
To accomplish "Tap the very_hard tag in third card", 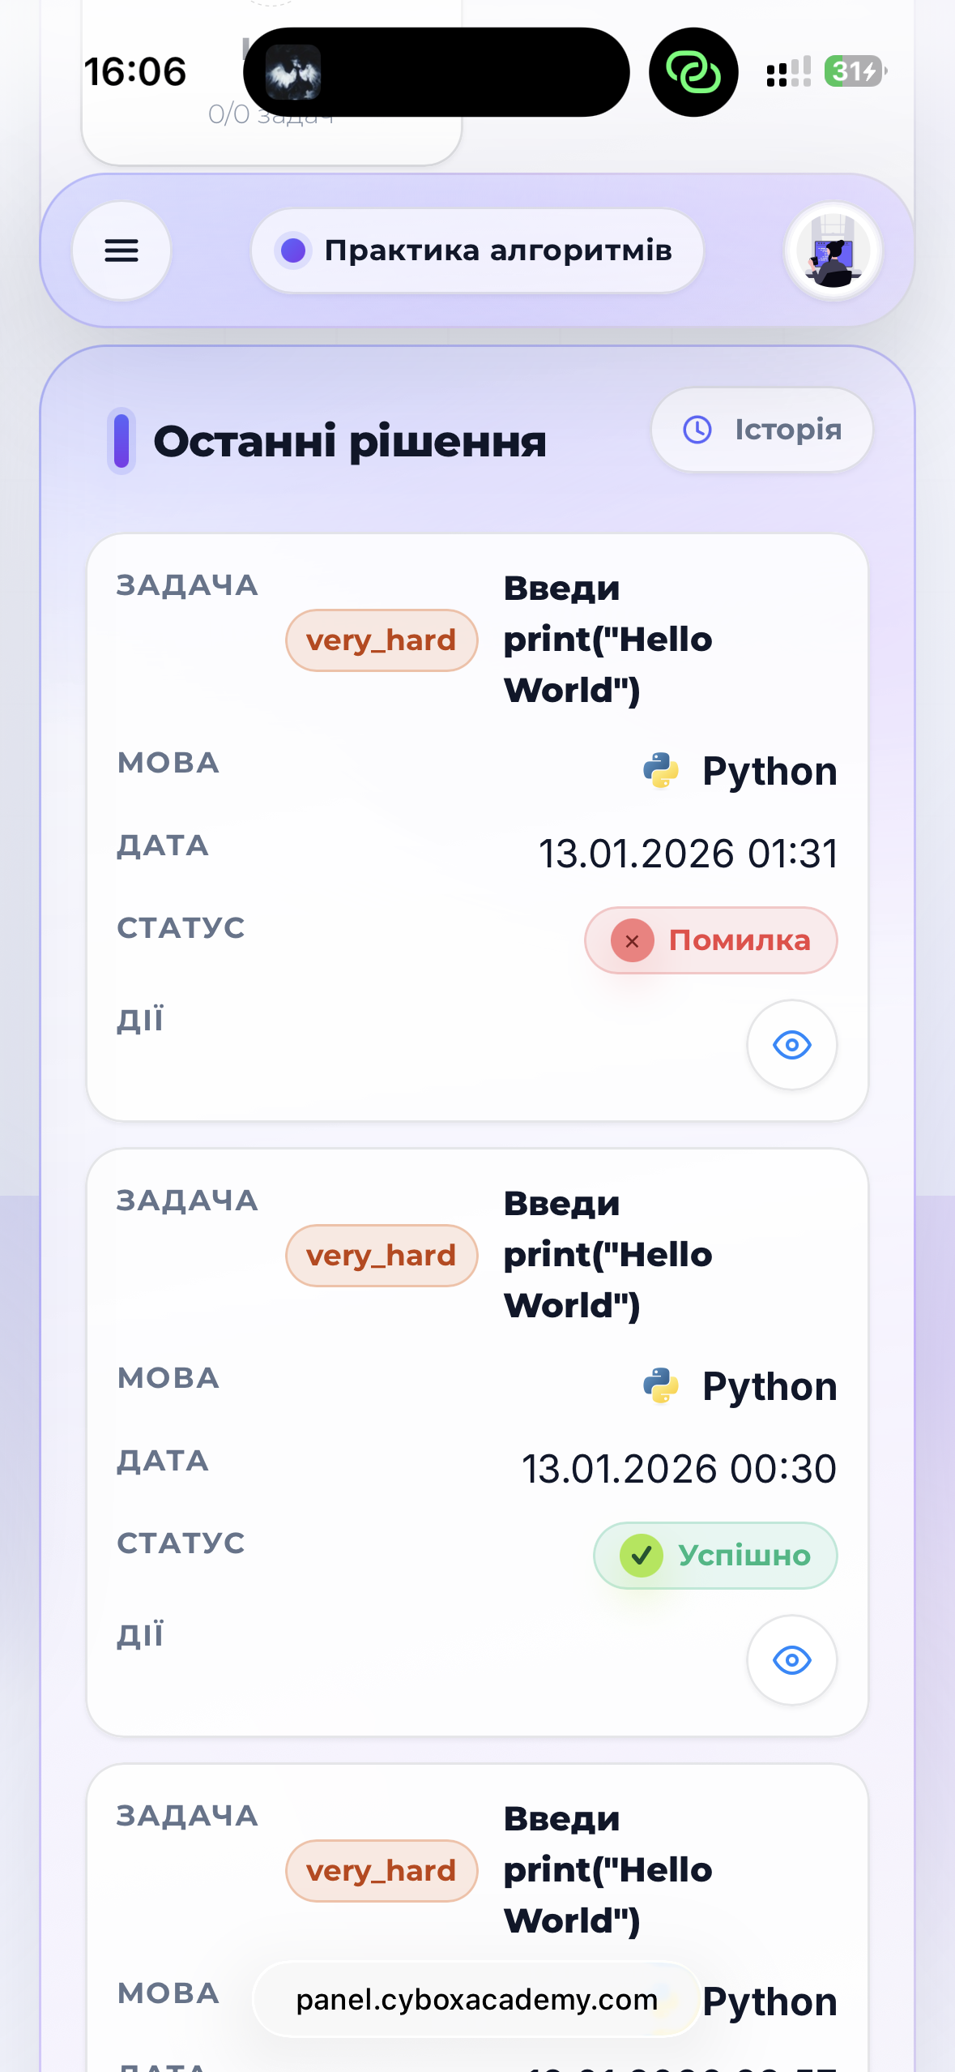I will pyautogui.click(x=381, y=1871).
